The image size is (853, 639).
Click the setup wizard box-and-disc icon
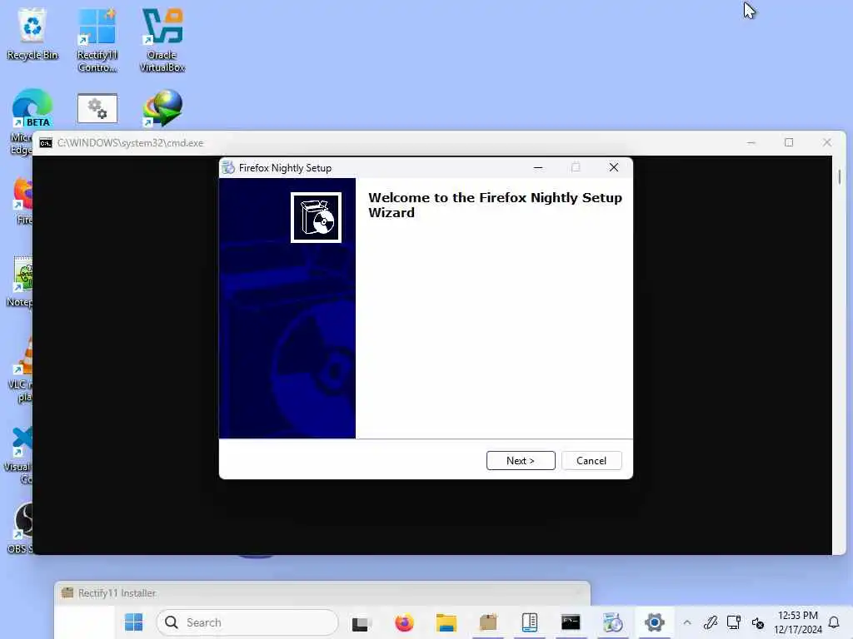[316, 217]
